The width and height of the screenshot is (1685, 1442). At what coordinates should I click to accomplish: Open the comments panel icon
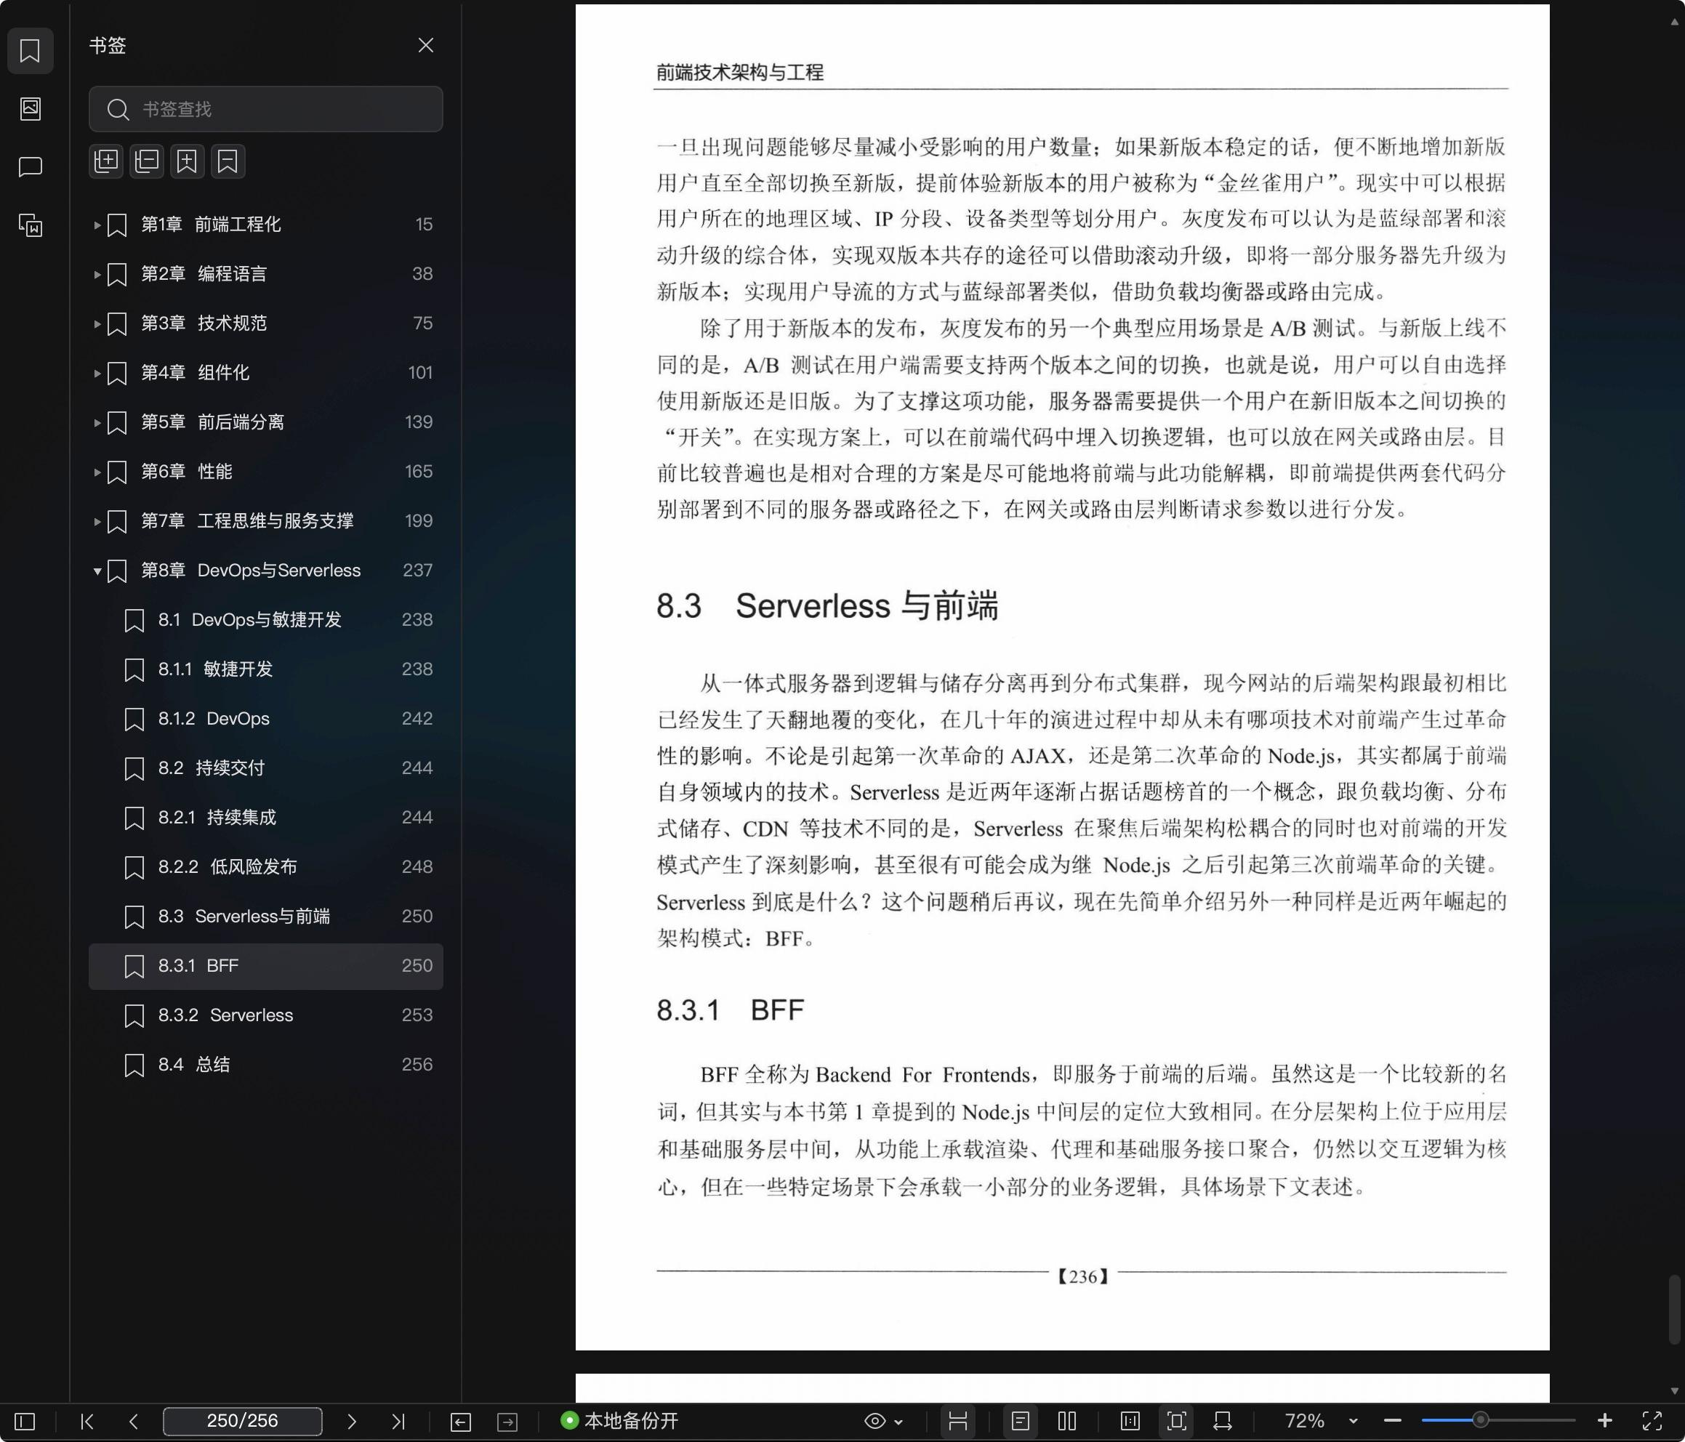[30, 166]
